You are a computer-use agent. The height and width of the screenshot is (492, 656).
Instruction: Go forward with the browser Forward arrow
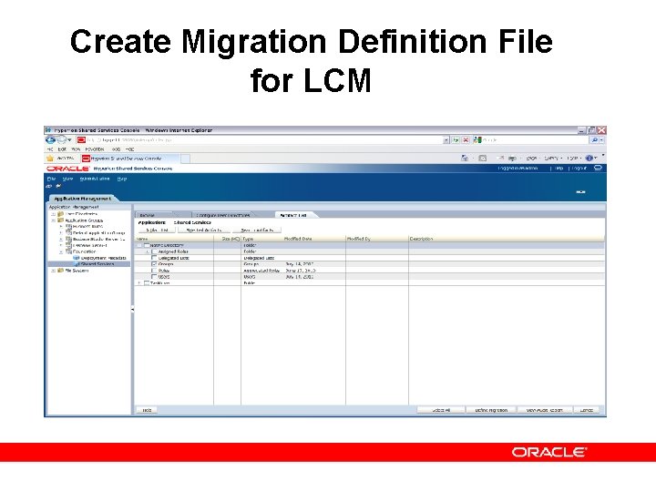(x=62, y=140)
